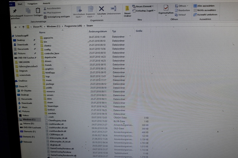Choose Pfad kopieren in ribbon
The height and width of the screenshot is (158, 238).
tap(52, 13)
